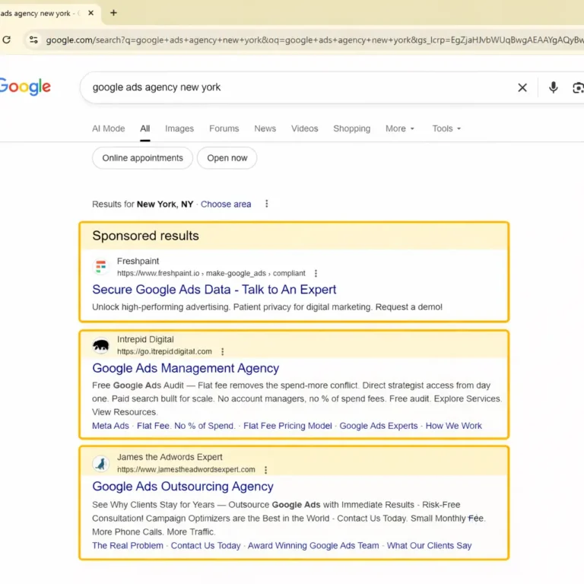Image resolution: width=584 pixels, height=584 pixels.
Task: View site information icon in address bar
Action: pos(33,40)
